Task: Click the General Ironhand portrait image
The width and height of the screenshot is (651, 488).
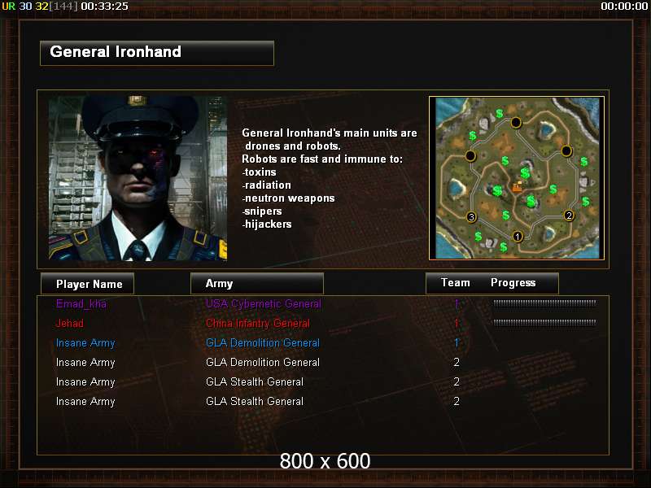Action: click(x=138, y=178)
